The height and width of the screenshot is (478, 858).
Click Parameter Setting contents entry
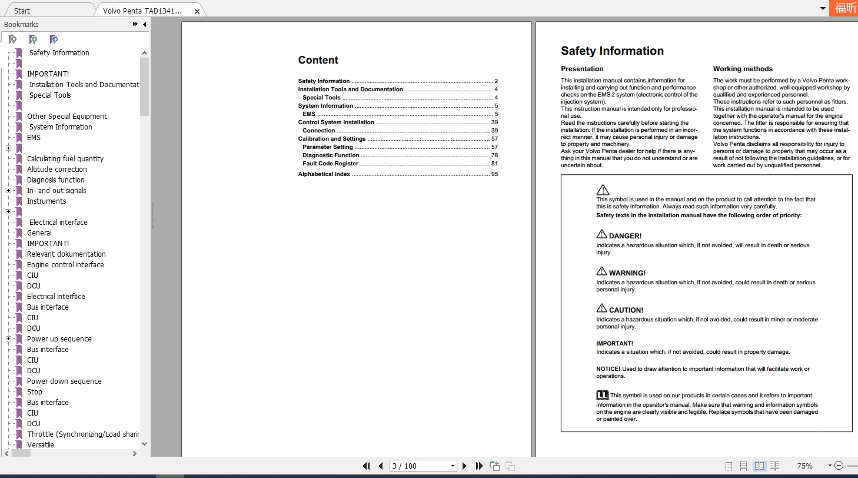(328, 147)
